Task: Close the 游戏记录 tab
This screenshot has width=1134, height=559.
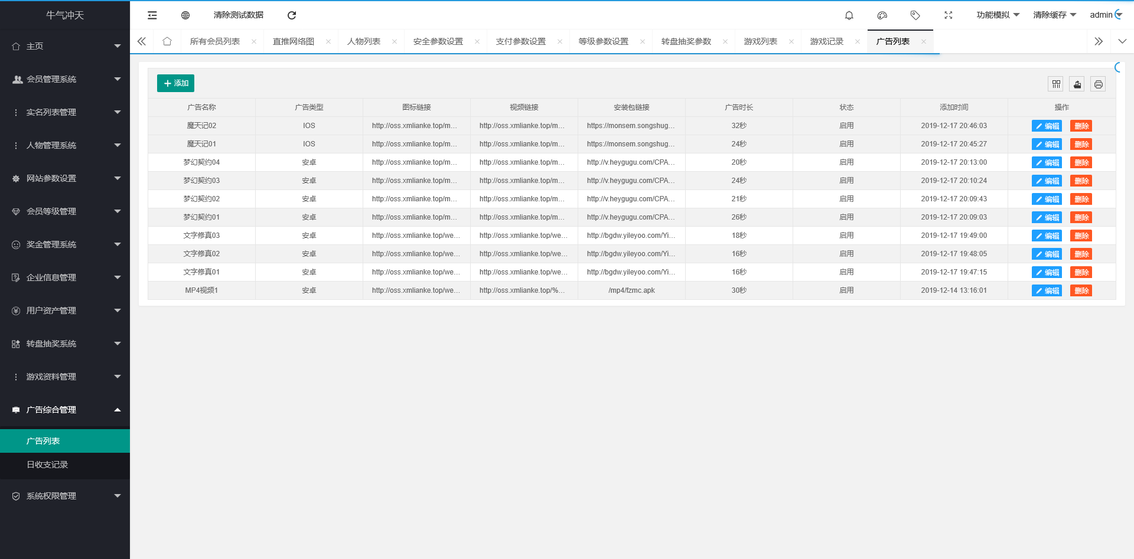Action: click(x=858, y=41)
